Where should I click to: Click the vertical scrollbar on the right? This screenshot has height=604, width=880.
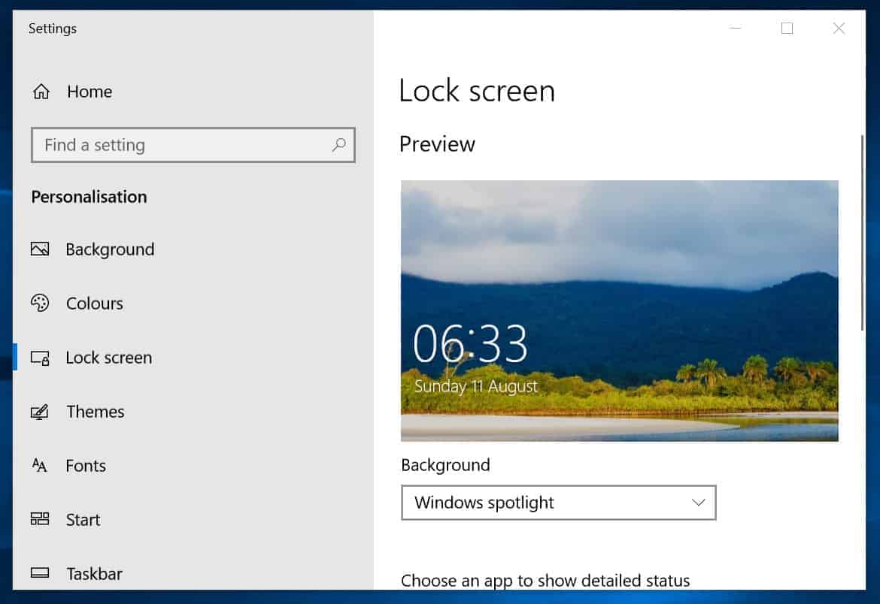862,233
